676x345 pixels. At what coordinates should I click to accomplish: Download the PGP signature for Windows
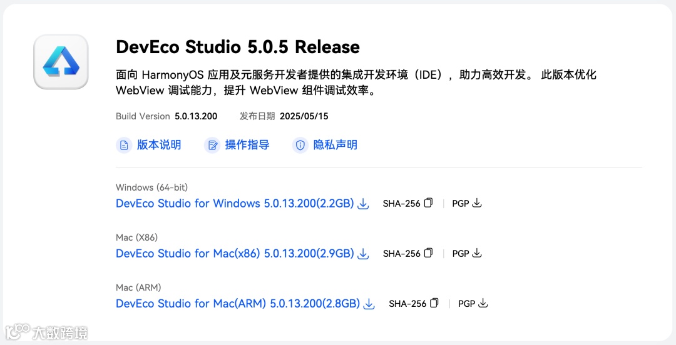(x=477, y=203)
